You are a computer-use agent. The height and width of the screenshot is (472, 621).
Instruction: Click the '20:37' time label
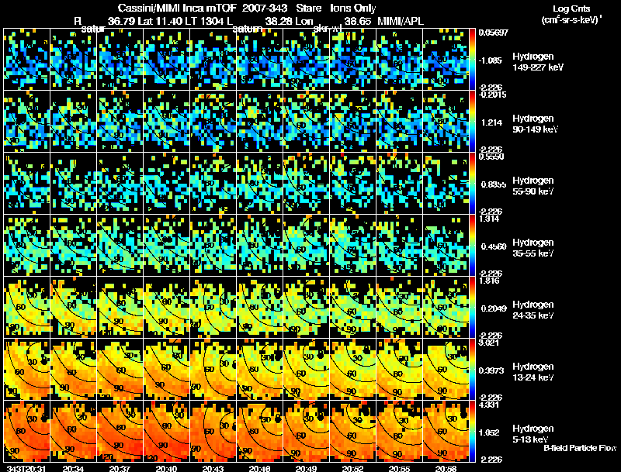pyautogui.click(x=120, y=468)
